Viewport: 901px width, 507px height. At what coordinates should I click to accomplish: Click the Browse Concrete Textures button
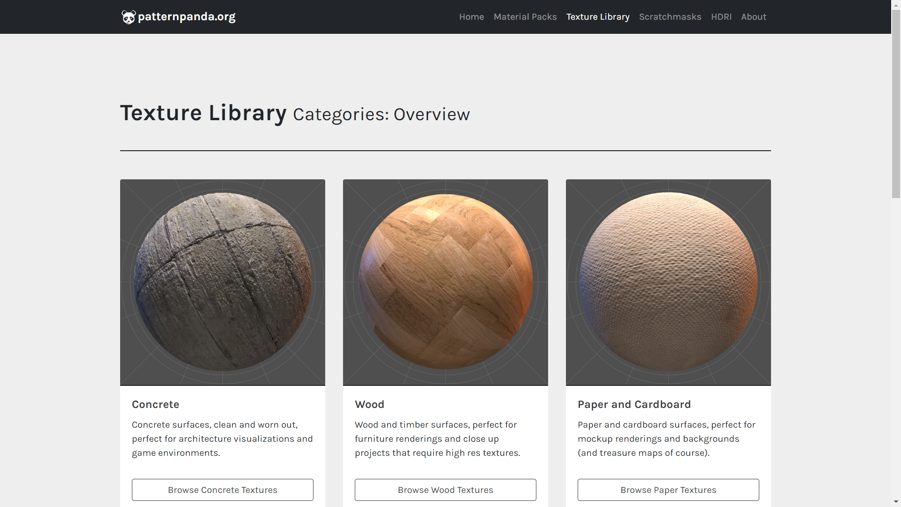tap(222, 490)
